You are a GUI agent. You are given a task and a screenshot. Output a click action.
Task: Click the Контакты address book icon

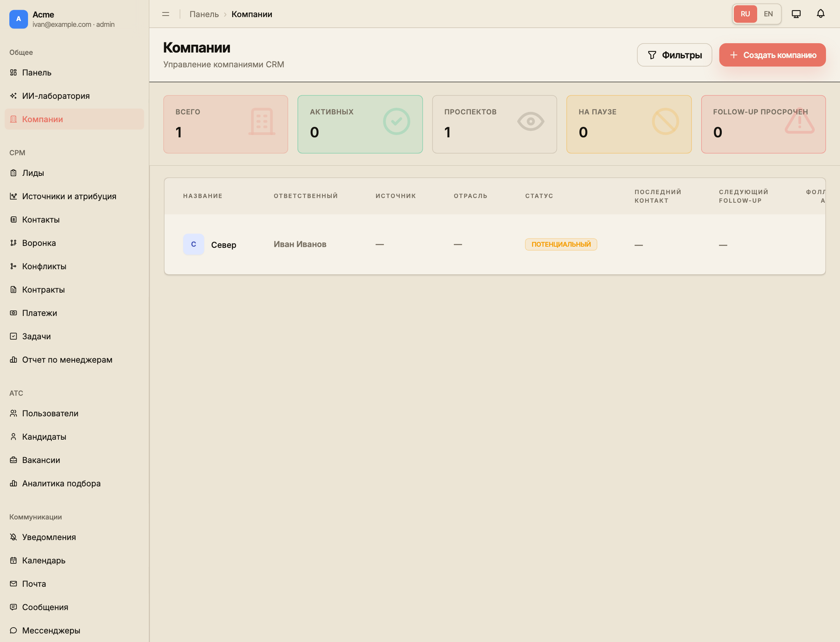pyautogui.click(x=13, y=219)
